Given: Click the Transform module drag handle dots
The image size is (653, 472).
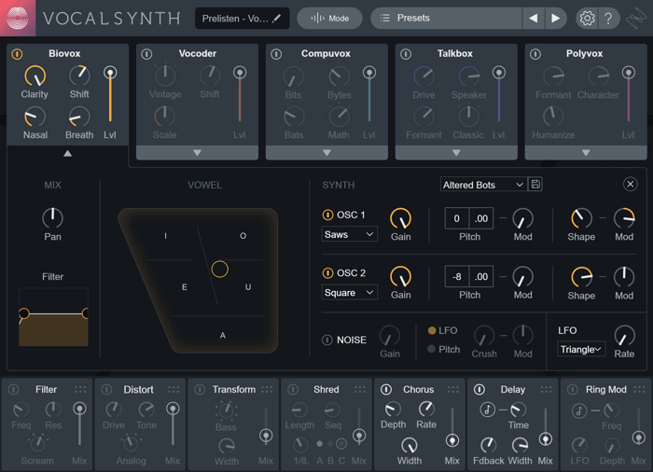Looking at the screenshot, I should (267, 390).
